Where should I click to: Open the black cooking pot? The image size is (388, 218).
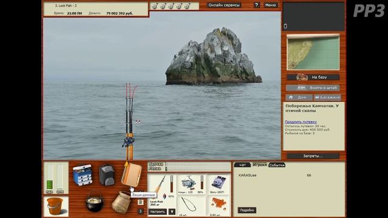click(x=95, y=201)
